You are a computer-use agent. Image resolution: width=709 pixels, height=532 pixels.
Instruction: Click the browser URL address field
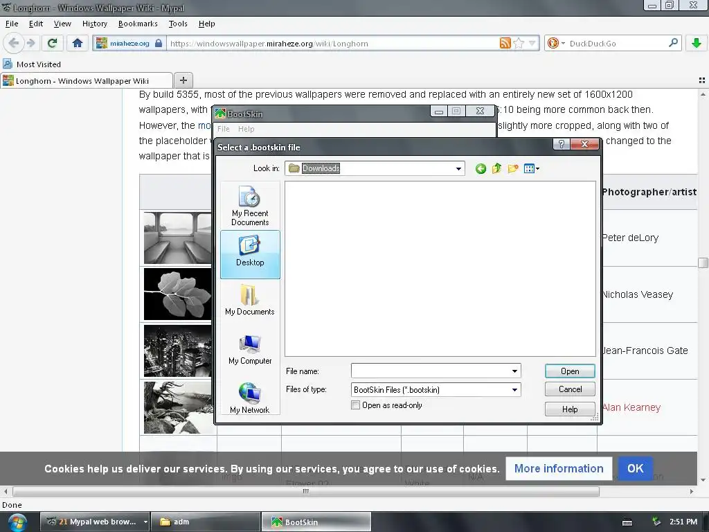(x=332, y=44)
